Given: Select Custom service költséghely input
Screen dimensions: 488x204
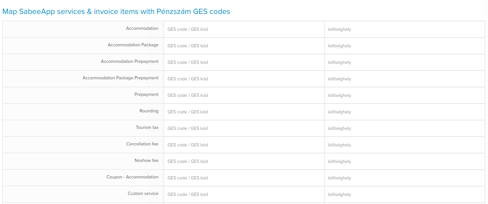Looking at the screenshot, I should tap(405, 195).
